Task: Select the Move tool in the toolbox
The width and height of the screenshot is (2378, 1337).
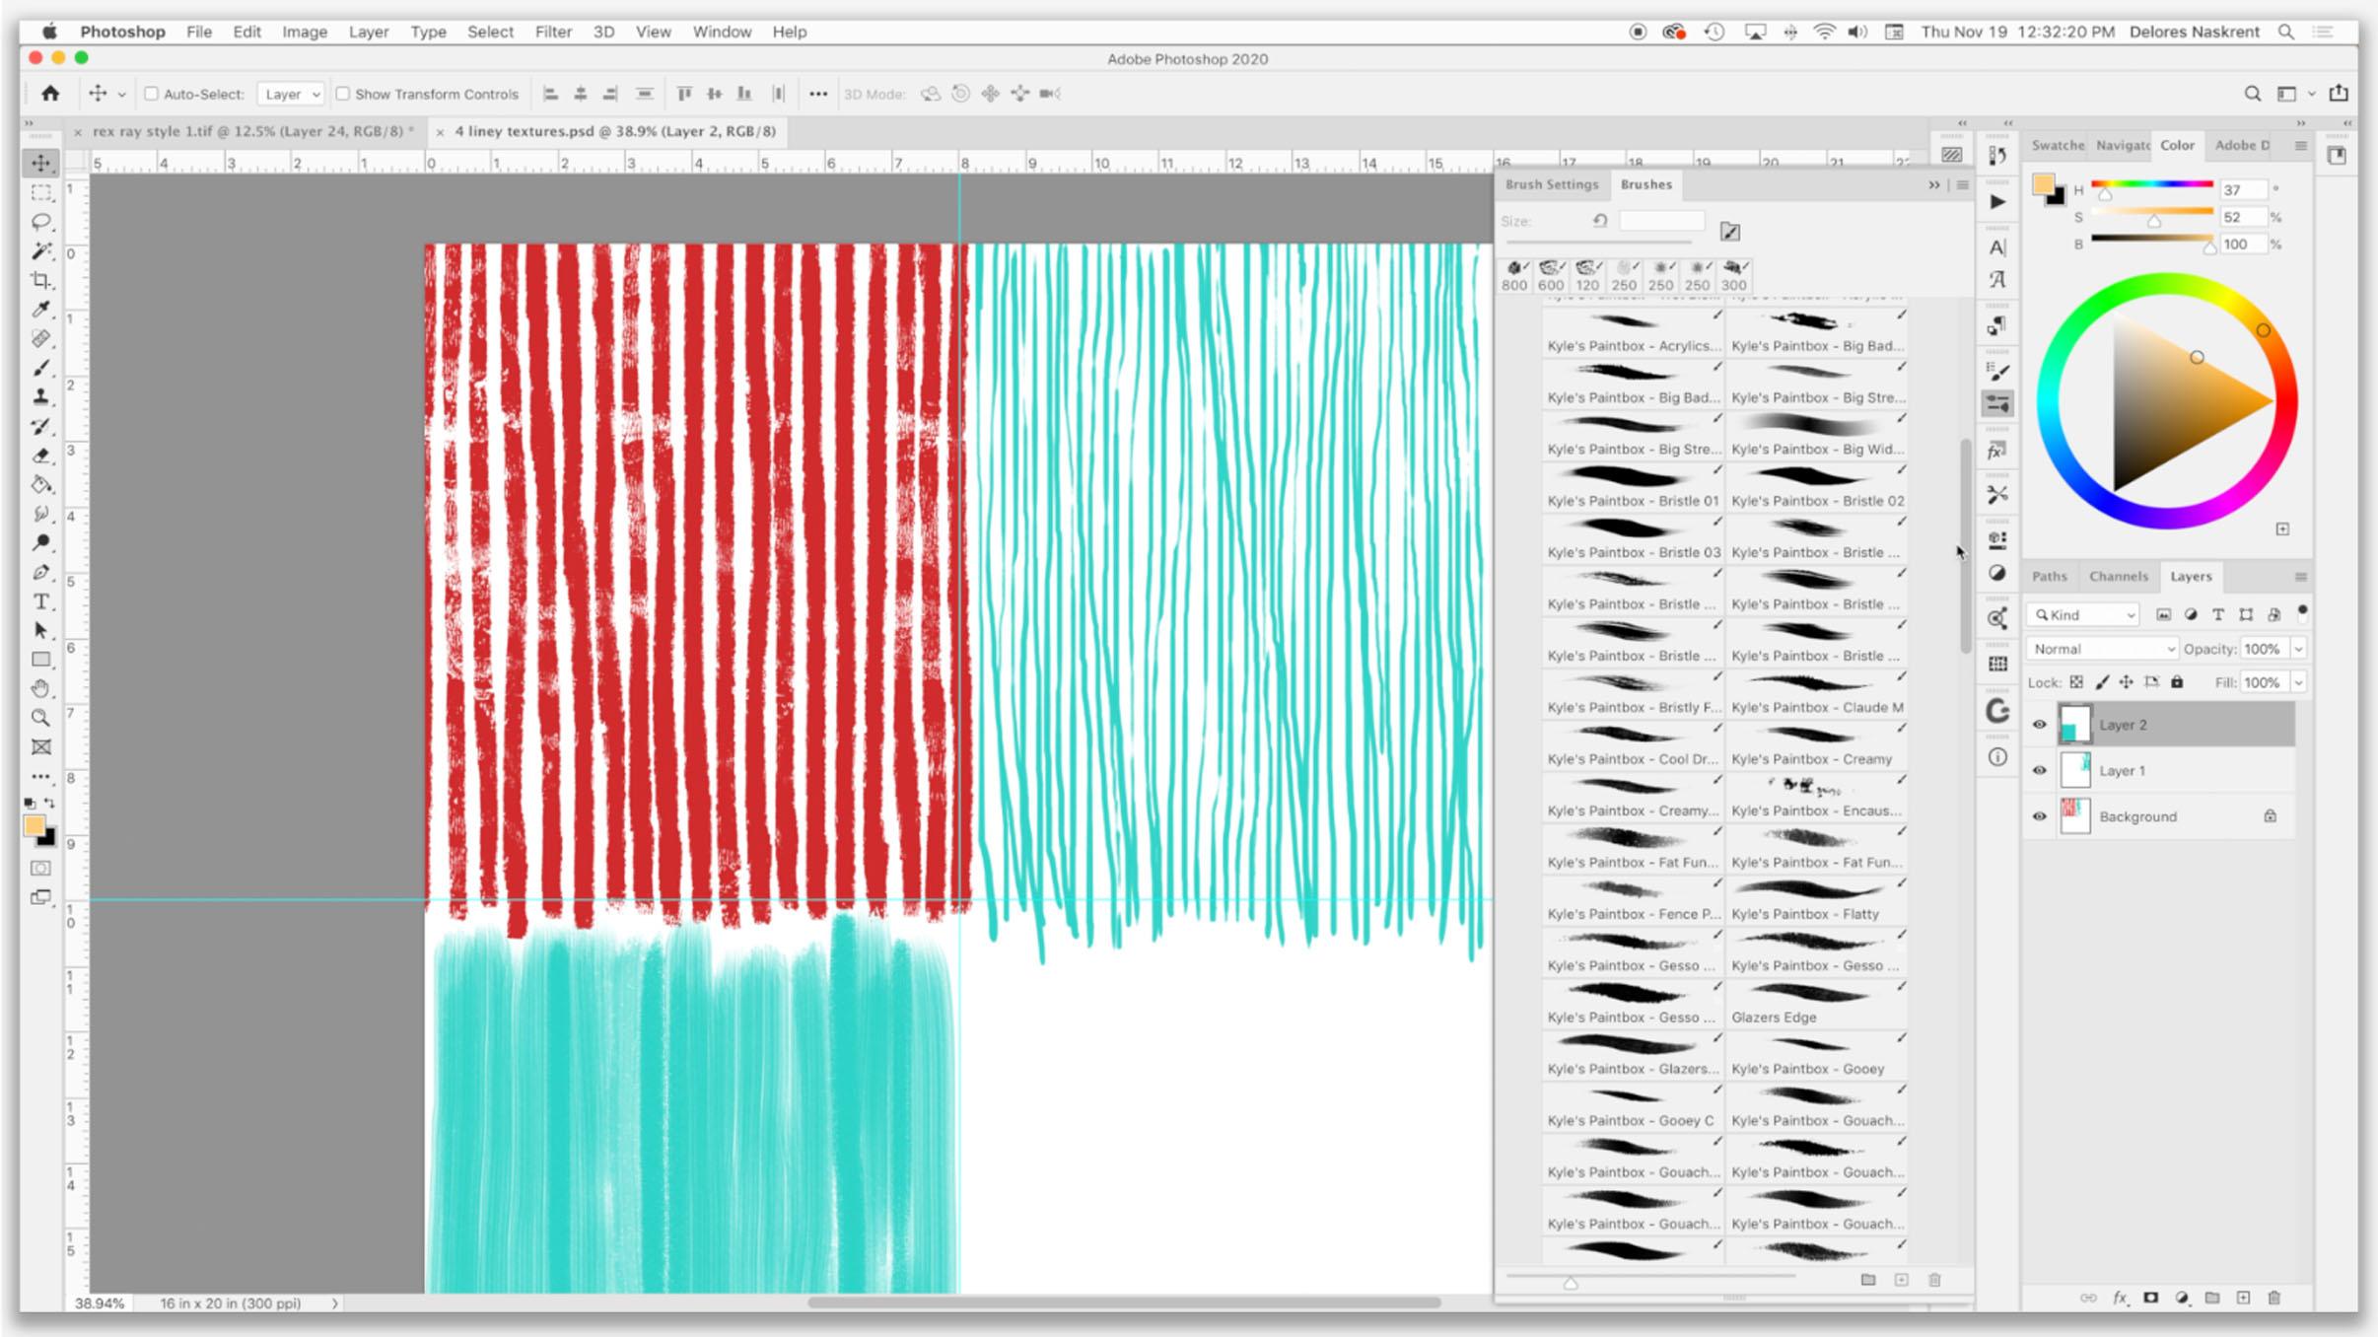Action: click(x=40, y=164)
